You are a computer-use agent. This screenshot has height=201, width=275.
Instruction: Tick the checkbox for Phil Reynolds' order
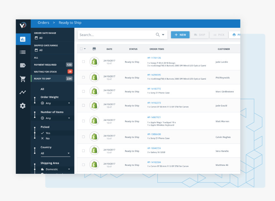[x=83, y=77]
